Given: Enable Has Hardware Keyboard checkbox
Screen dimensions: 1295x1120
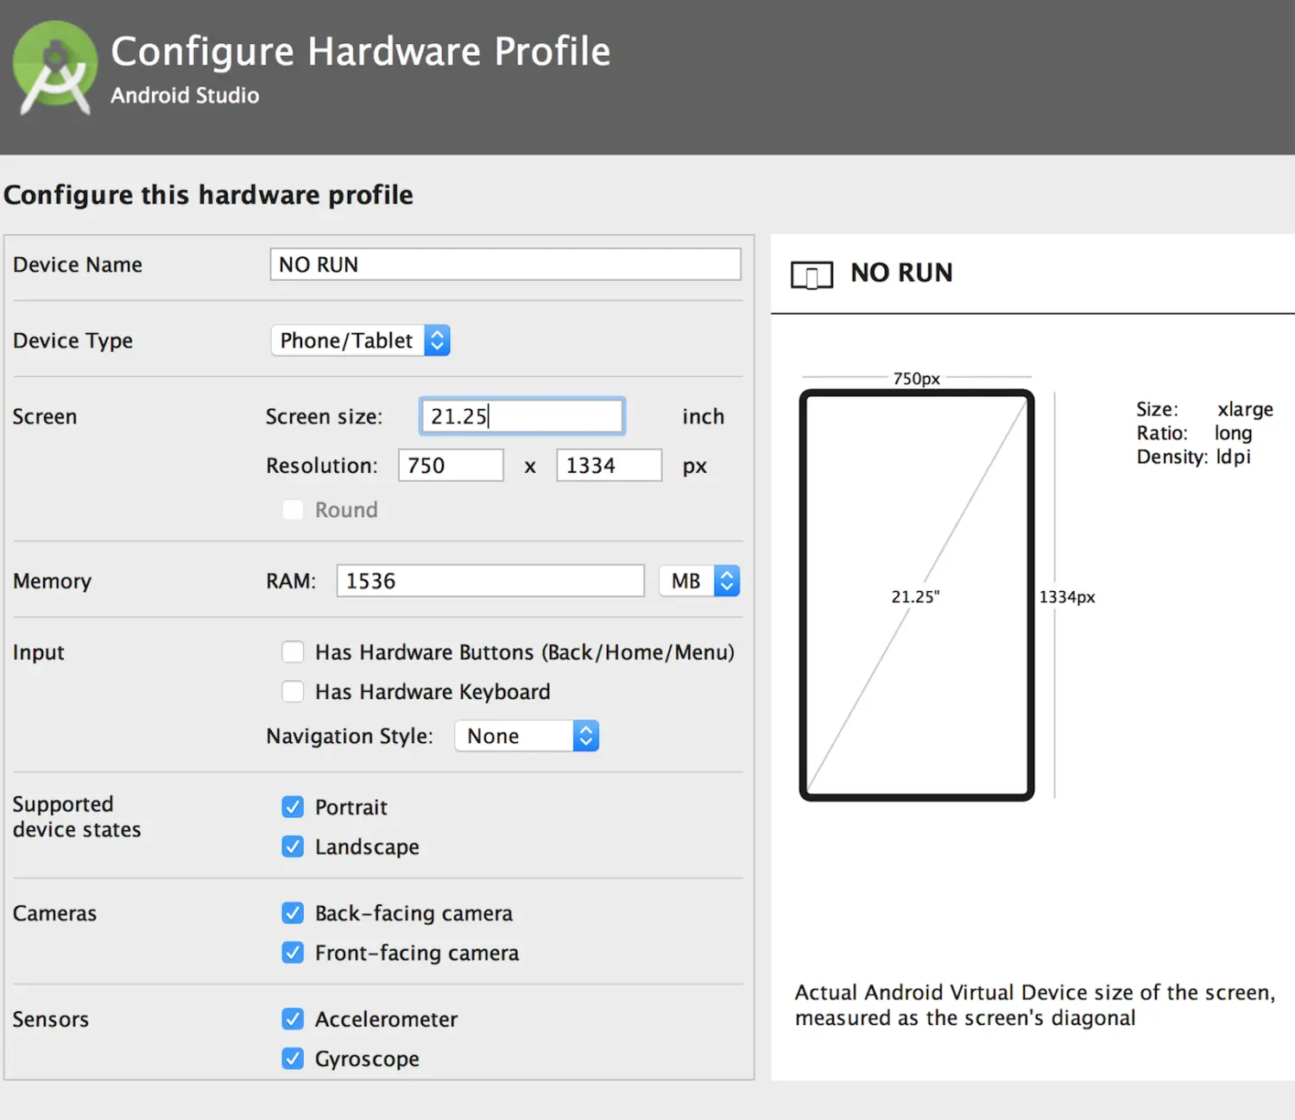Looking at the screenshot, I should coord(293,691).
